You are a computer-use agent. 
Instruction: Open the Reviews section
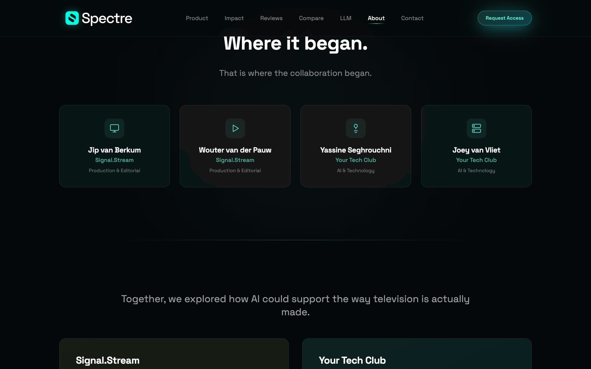point(271,18)
